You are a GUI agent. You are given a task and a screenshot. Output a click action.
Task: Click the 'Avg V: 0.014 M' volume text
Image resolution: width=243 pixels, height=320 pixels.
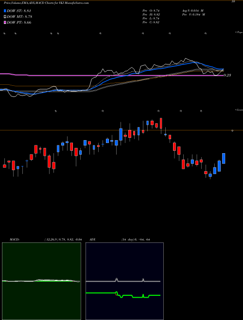click(192, 11)
